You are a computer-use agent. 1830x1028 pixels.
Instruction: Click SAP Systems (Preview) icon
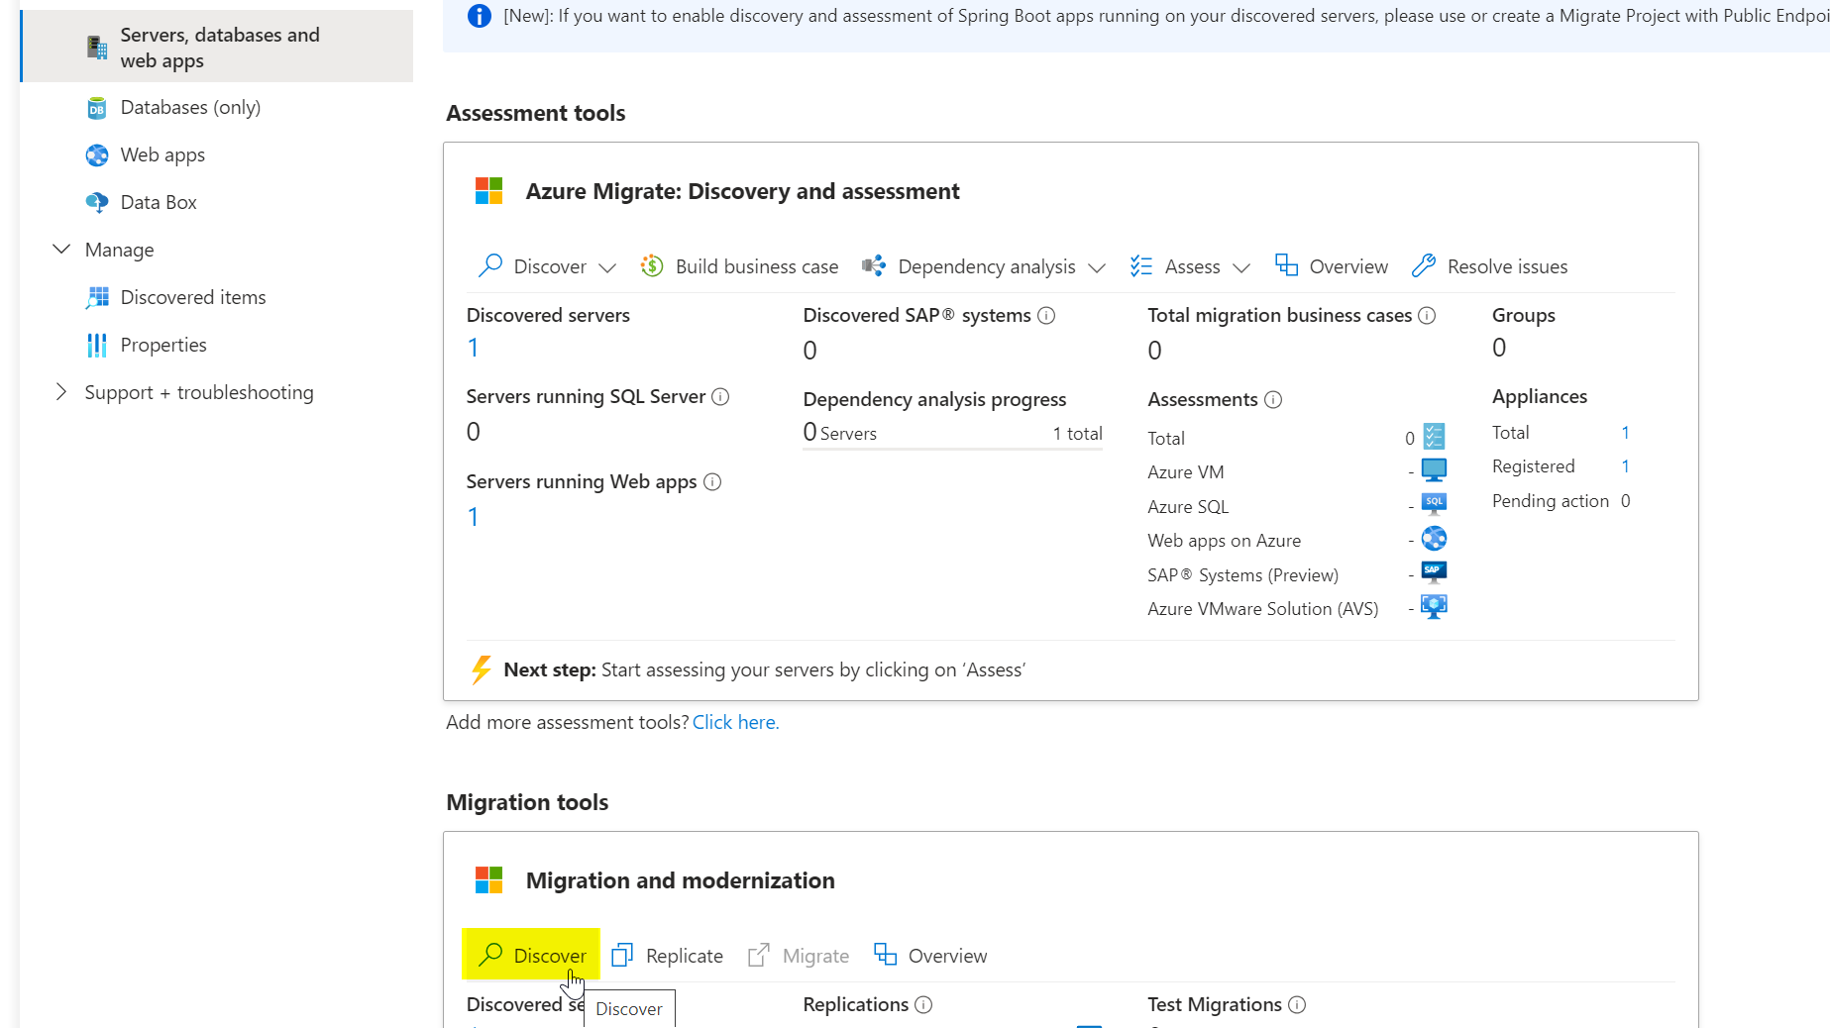(x=1434, y=572)
